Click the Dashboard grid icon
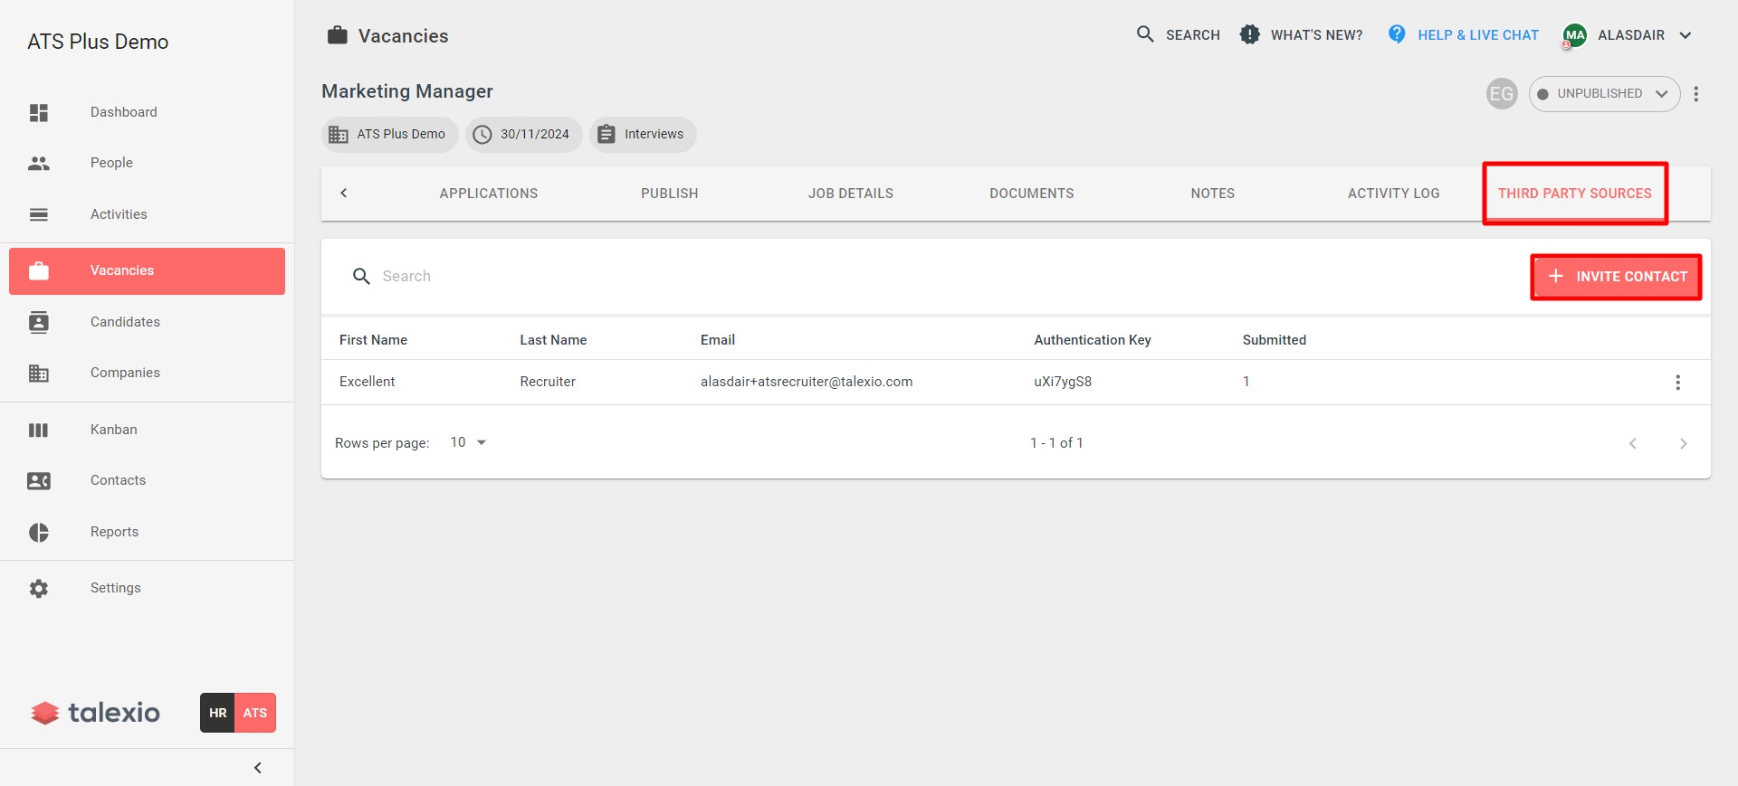This screenshot has width=1738, height=786. [39, 112]
